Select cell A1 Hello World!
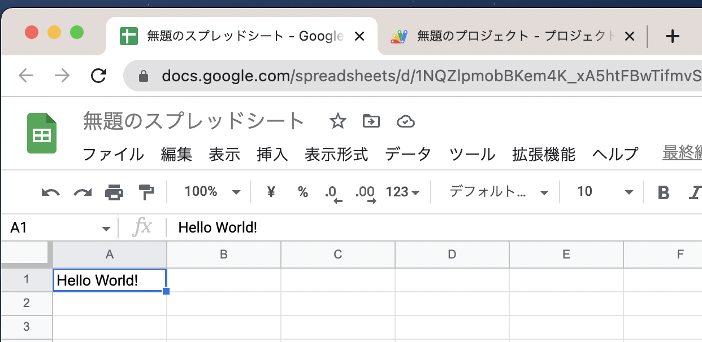 [110, 280]
